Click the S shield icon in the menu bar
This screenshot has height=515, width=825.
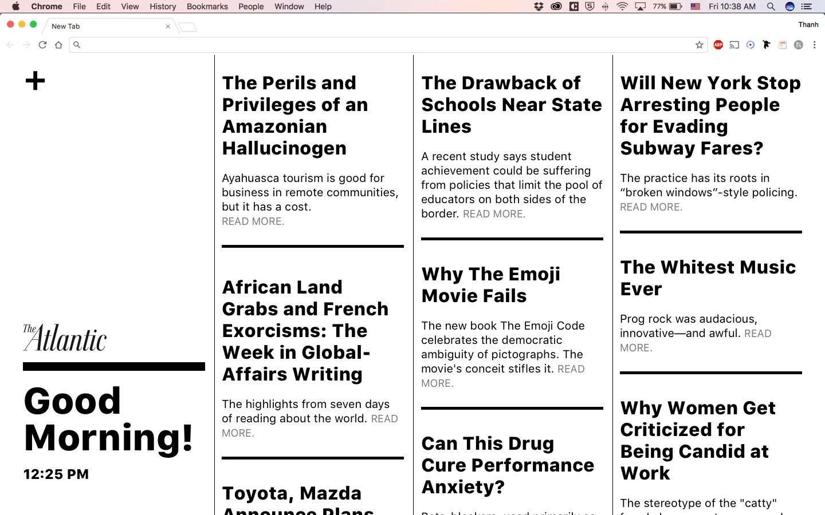pos(590,6)
